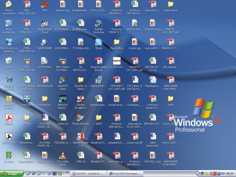Select the movies folder
Viewport: 236px width, 177px height.
[x=27, y=118]
